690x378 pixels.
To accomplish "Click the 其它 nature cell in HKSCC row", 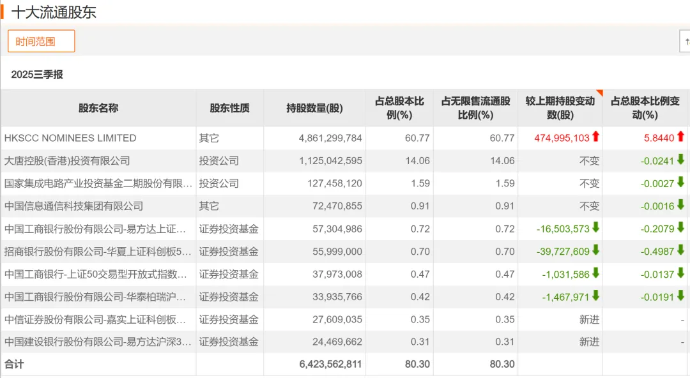I will pos(208,138).
